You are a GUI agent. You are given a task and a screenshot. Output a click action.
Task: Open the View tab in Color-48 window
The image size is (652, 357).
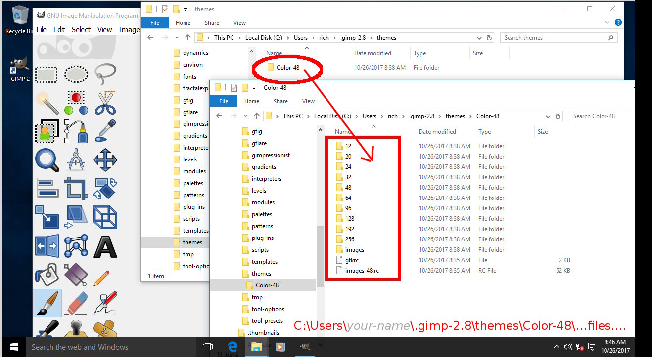point(308,101)
